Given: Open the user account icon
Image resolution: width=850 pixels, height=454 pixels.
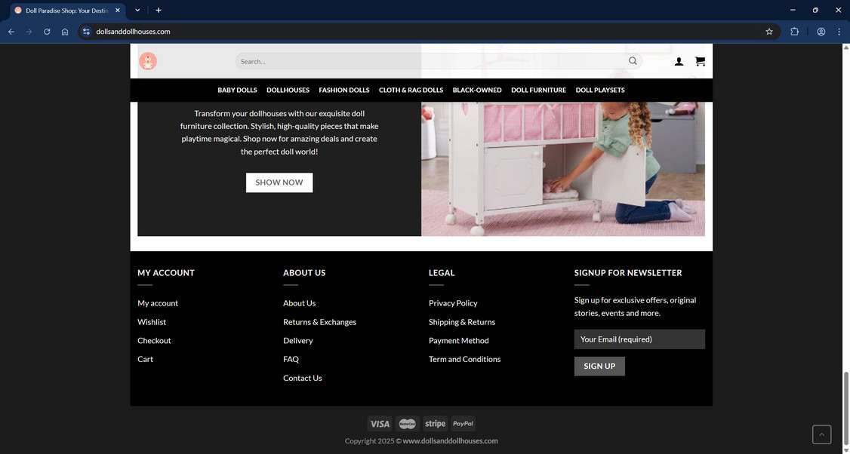Looking at the screenshot, I should (x=679, y=61).
